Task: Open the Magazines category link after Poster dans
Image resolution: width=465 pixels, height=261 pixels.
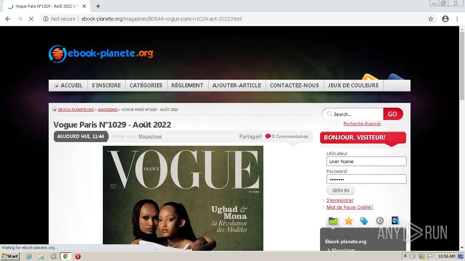Action: pos(150,137)
